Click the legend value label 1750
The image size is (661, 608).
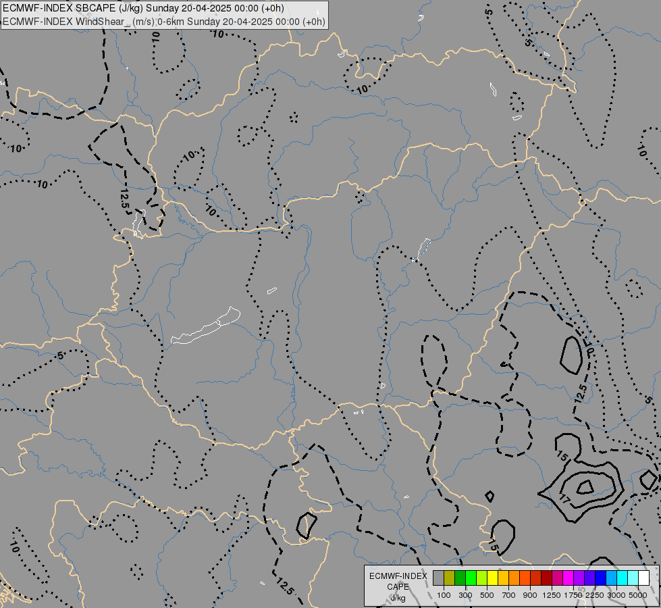[x=573, y=595]
